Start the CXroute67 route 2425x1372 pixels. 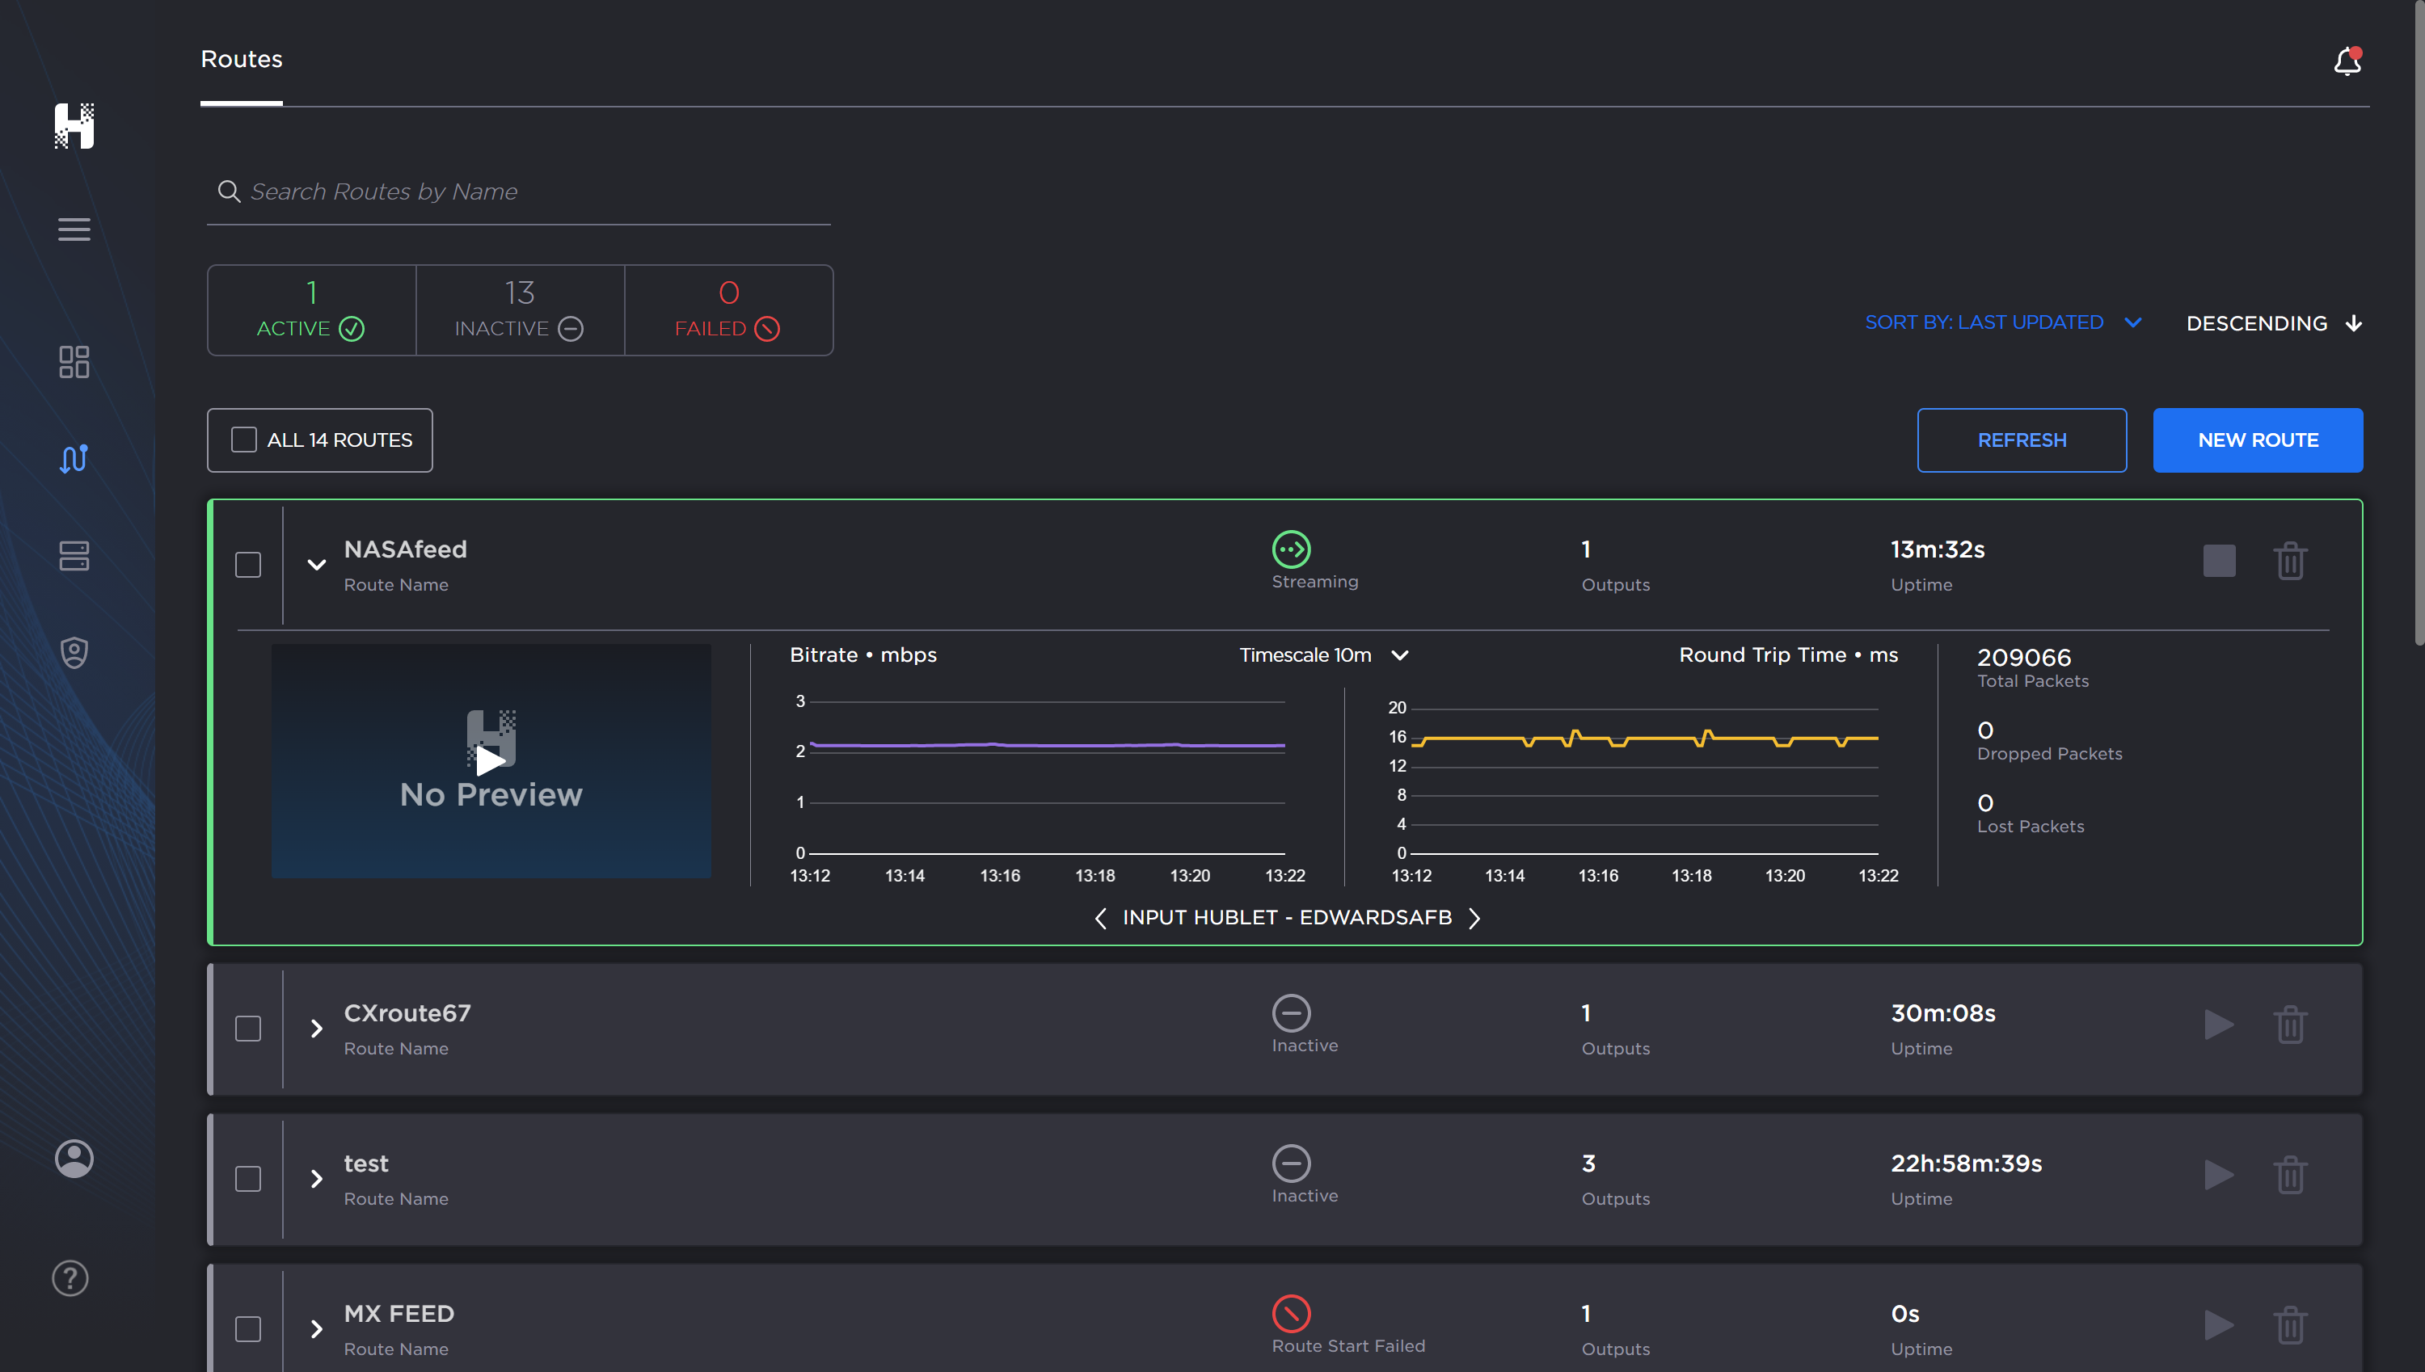click(x=2219, y=1025)
